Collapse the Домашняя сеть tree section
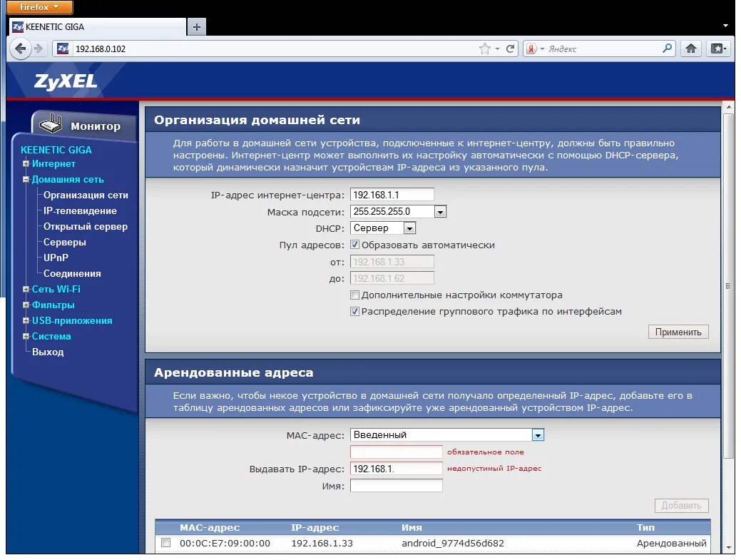This screenshot has width=741, height=560. 26,180
